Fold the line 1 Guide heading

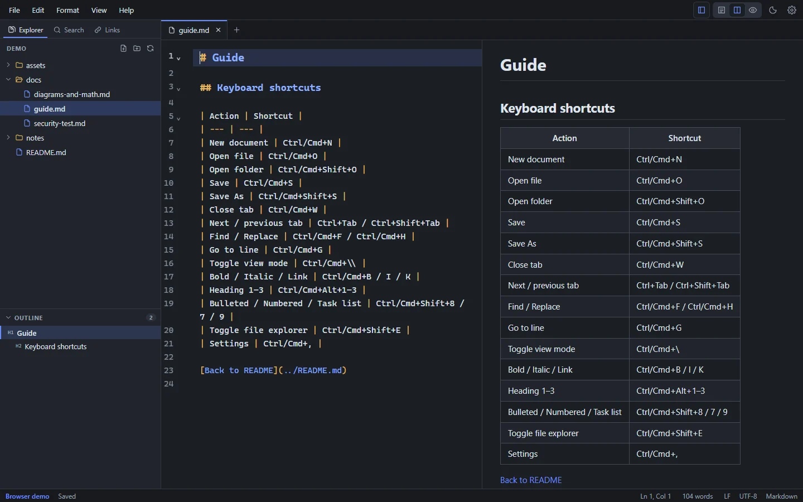(x=178, y=58)
